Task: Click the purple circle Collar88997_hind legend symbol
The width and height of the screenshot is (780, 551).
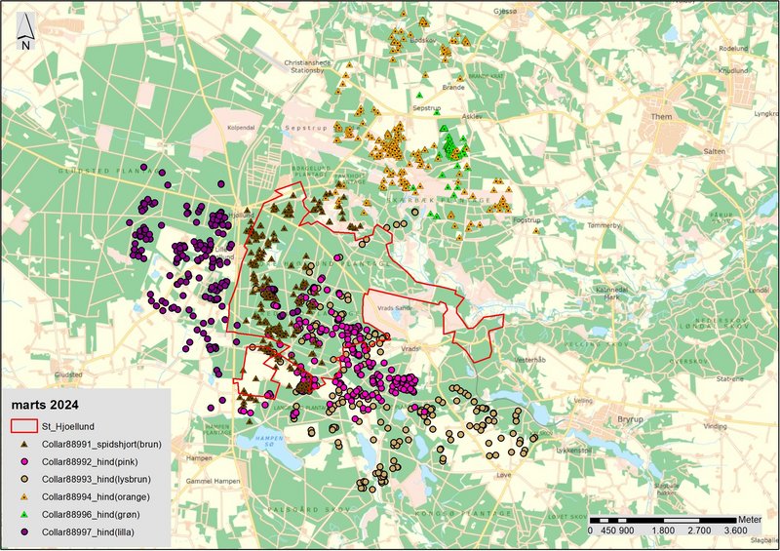Action: (25, 531)
